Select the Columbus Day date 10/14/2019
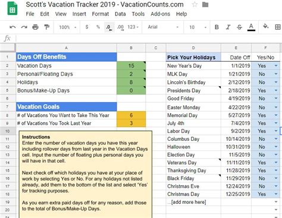 (x=236, y=139)
